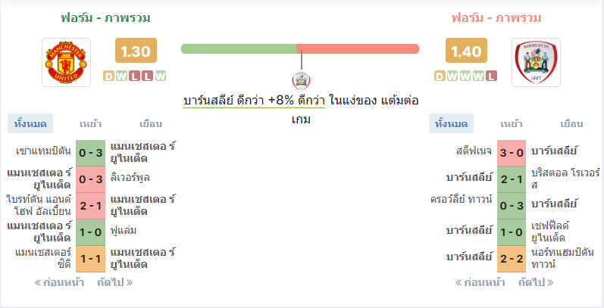Switch to 'เหย้า' tab under Manchester United

tap(90, 124)
